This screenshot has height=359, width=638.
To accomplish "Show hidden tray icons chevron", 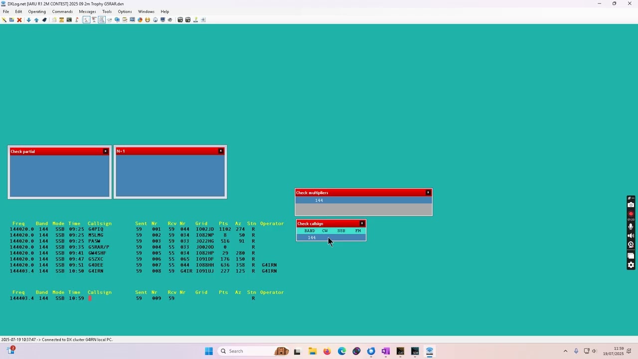I will (x=565, y=351).
